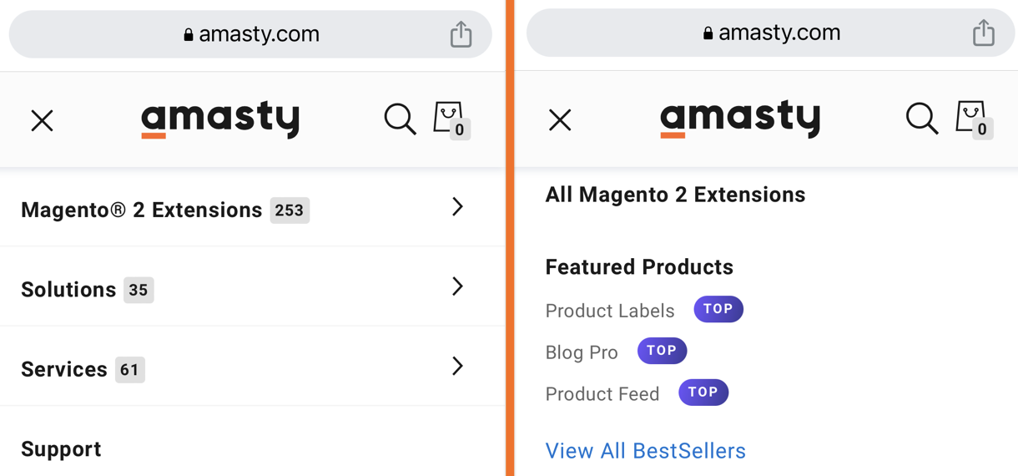This screenshot has width=1018, height=476.
Task: Close the menu in left panel
Action: pyautogui.click(x=42, y=120)
